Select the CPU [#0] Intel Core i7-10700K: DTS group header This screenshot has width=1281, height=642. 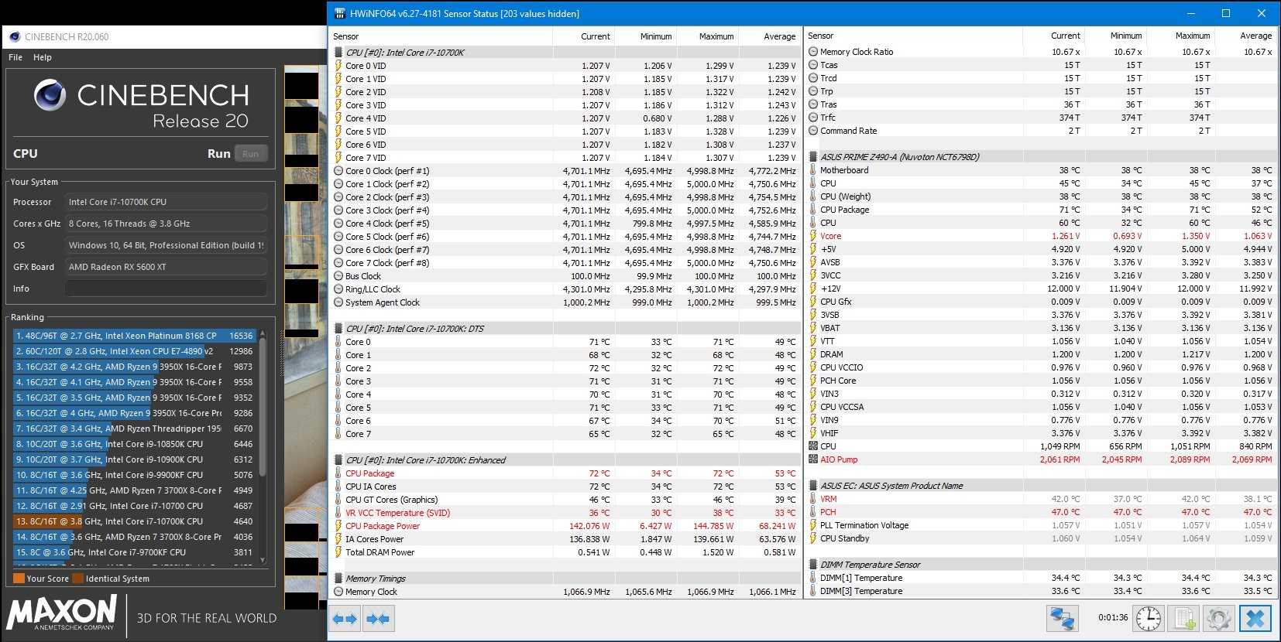[x=414, y=329]
